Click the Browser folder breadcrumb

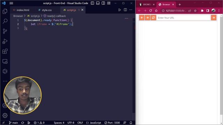(18, 16)
